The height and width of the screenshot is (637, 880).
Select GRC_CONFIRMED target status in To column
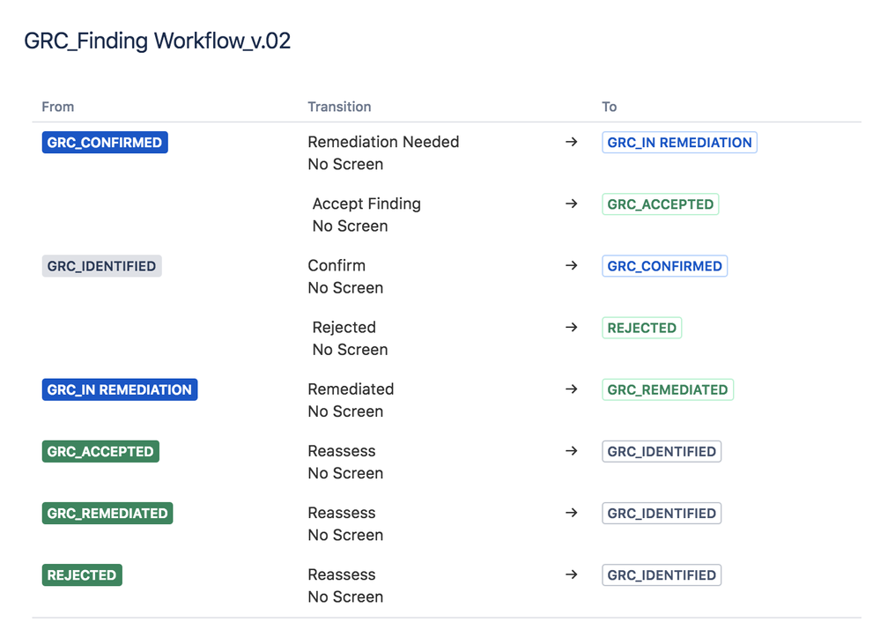tap(665, 266)
